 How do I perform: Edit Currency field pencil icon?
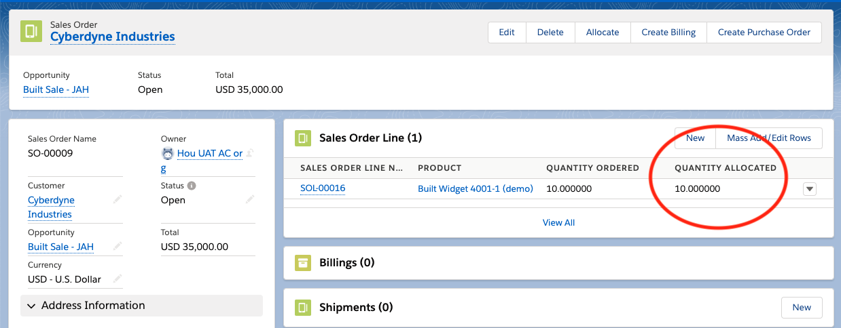pyautogui.click(x=118, y=279)
